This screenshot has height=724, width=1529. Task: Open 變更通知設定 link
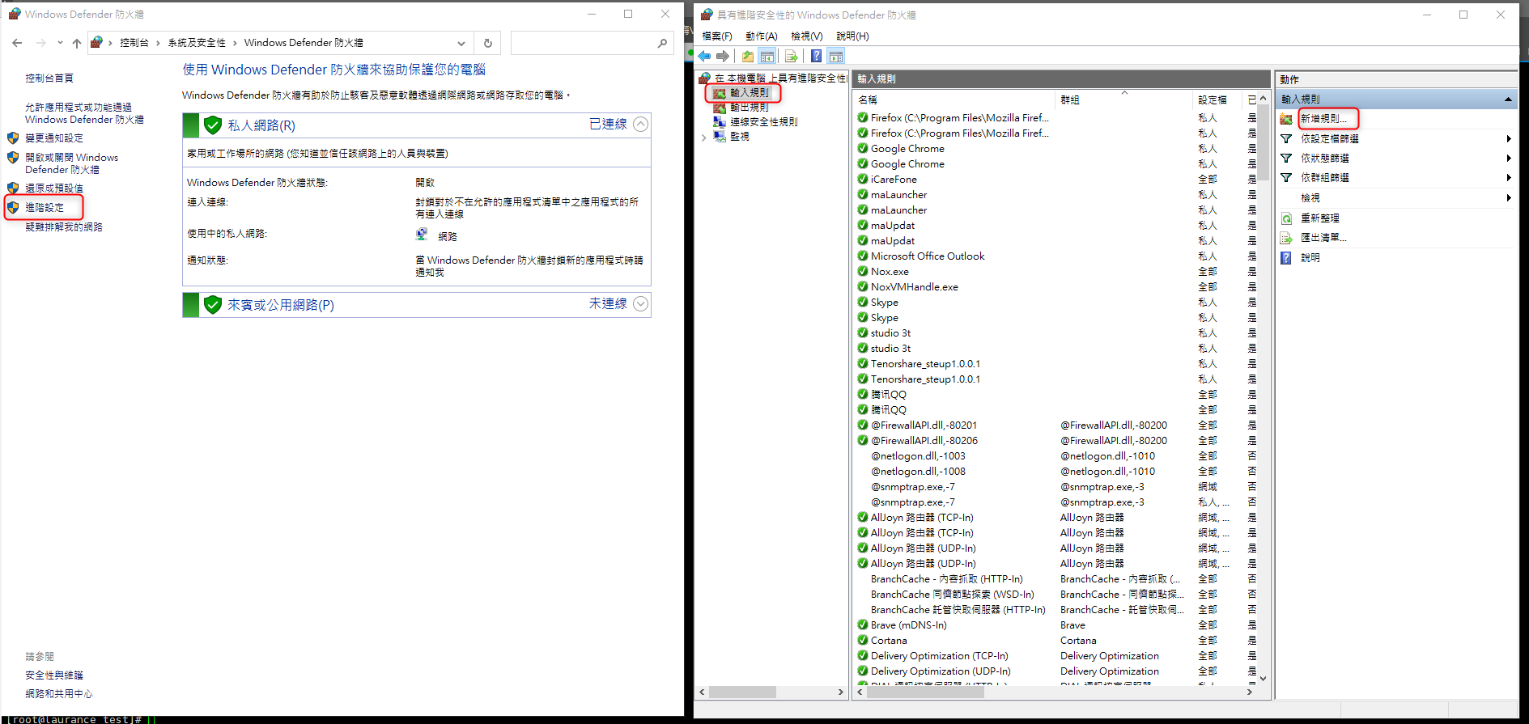point(54,138)
